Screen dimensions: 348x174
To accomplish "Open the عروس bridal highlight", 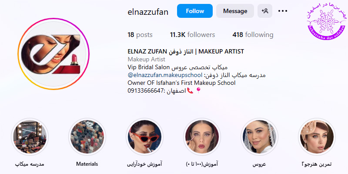I will [259, 137].
